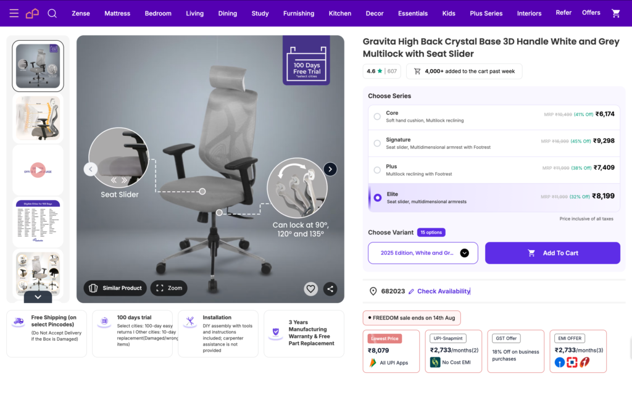Viewport: 632px width, 395px height.
Task: Open the Choose Variant dropdown
Action: coord(423,253)
